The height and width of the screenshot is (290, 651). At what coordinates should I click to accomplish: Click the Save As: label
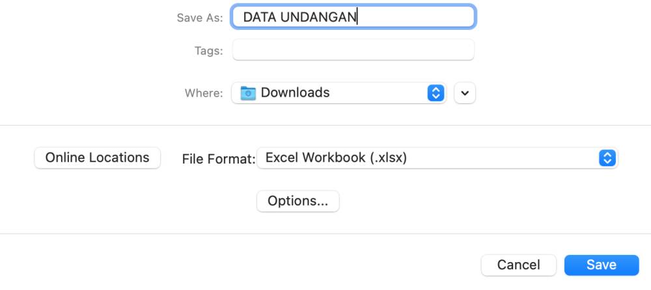[200, 18]
